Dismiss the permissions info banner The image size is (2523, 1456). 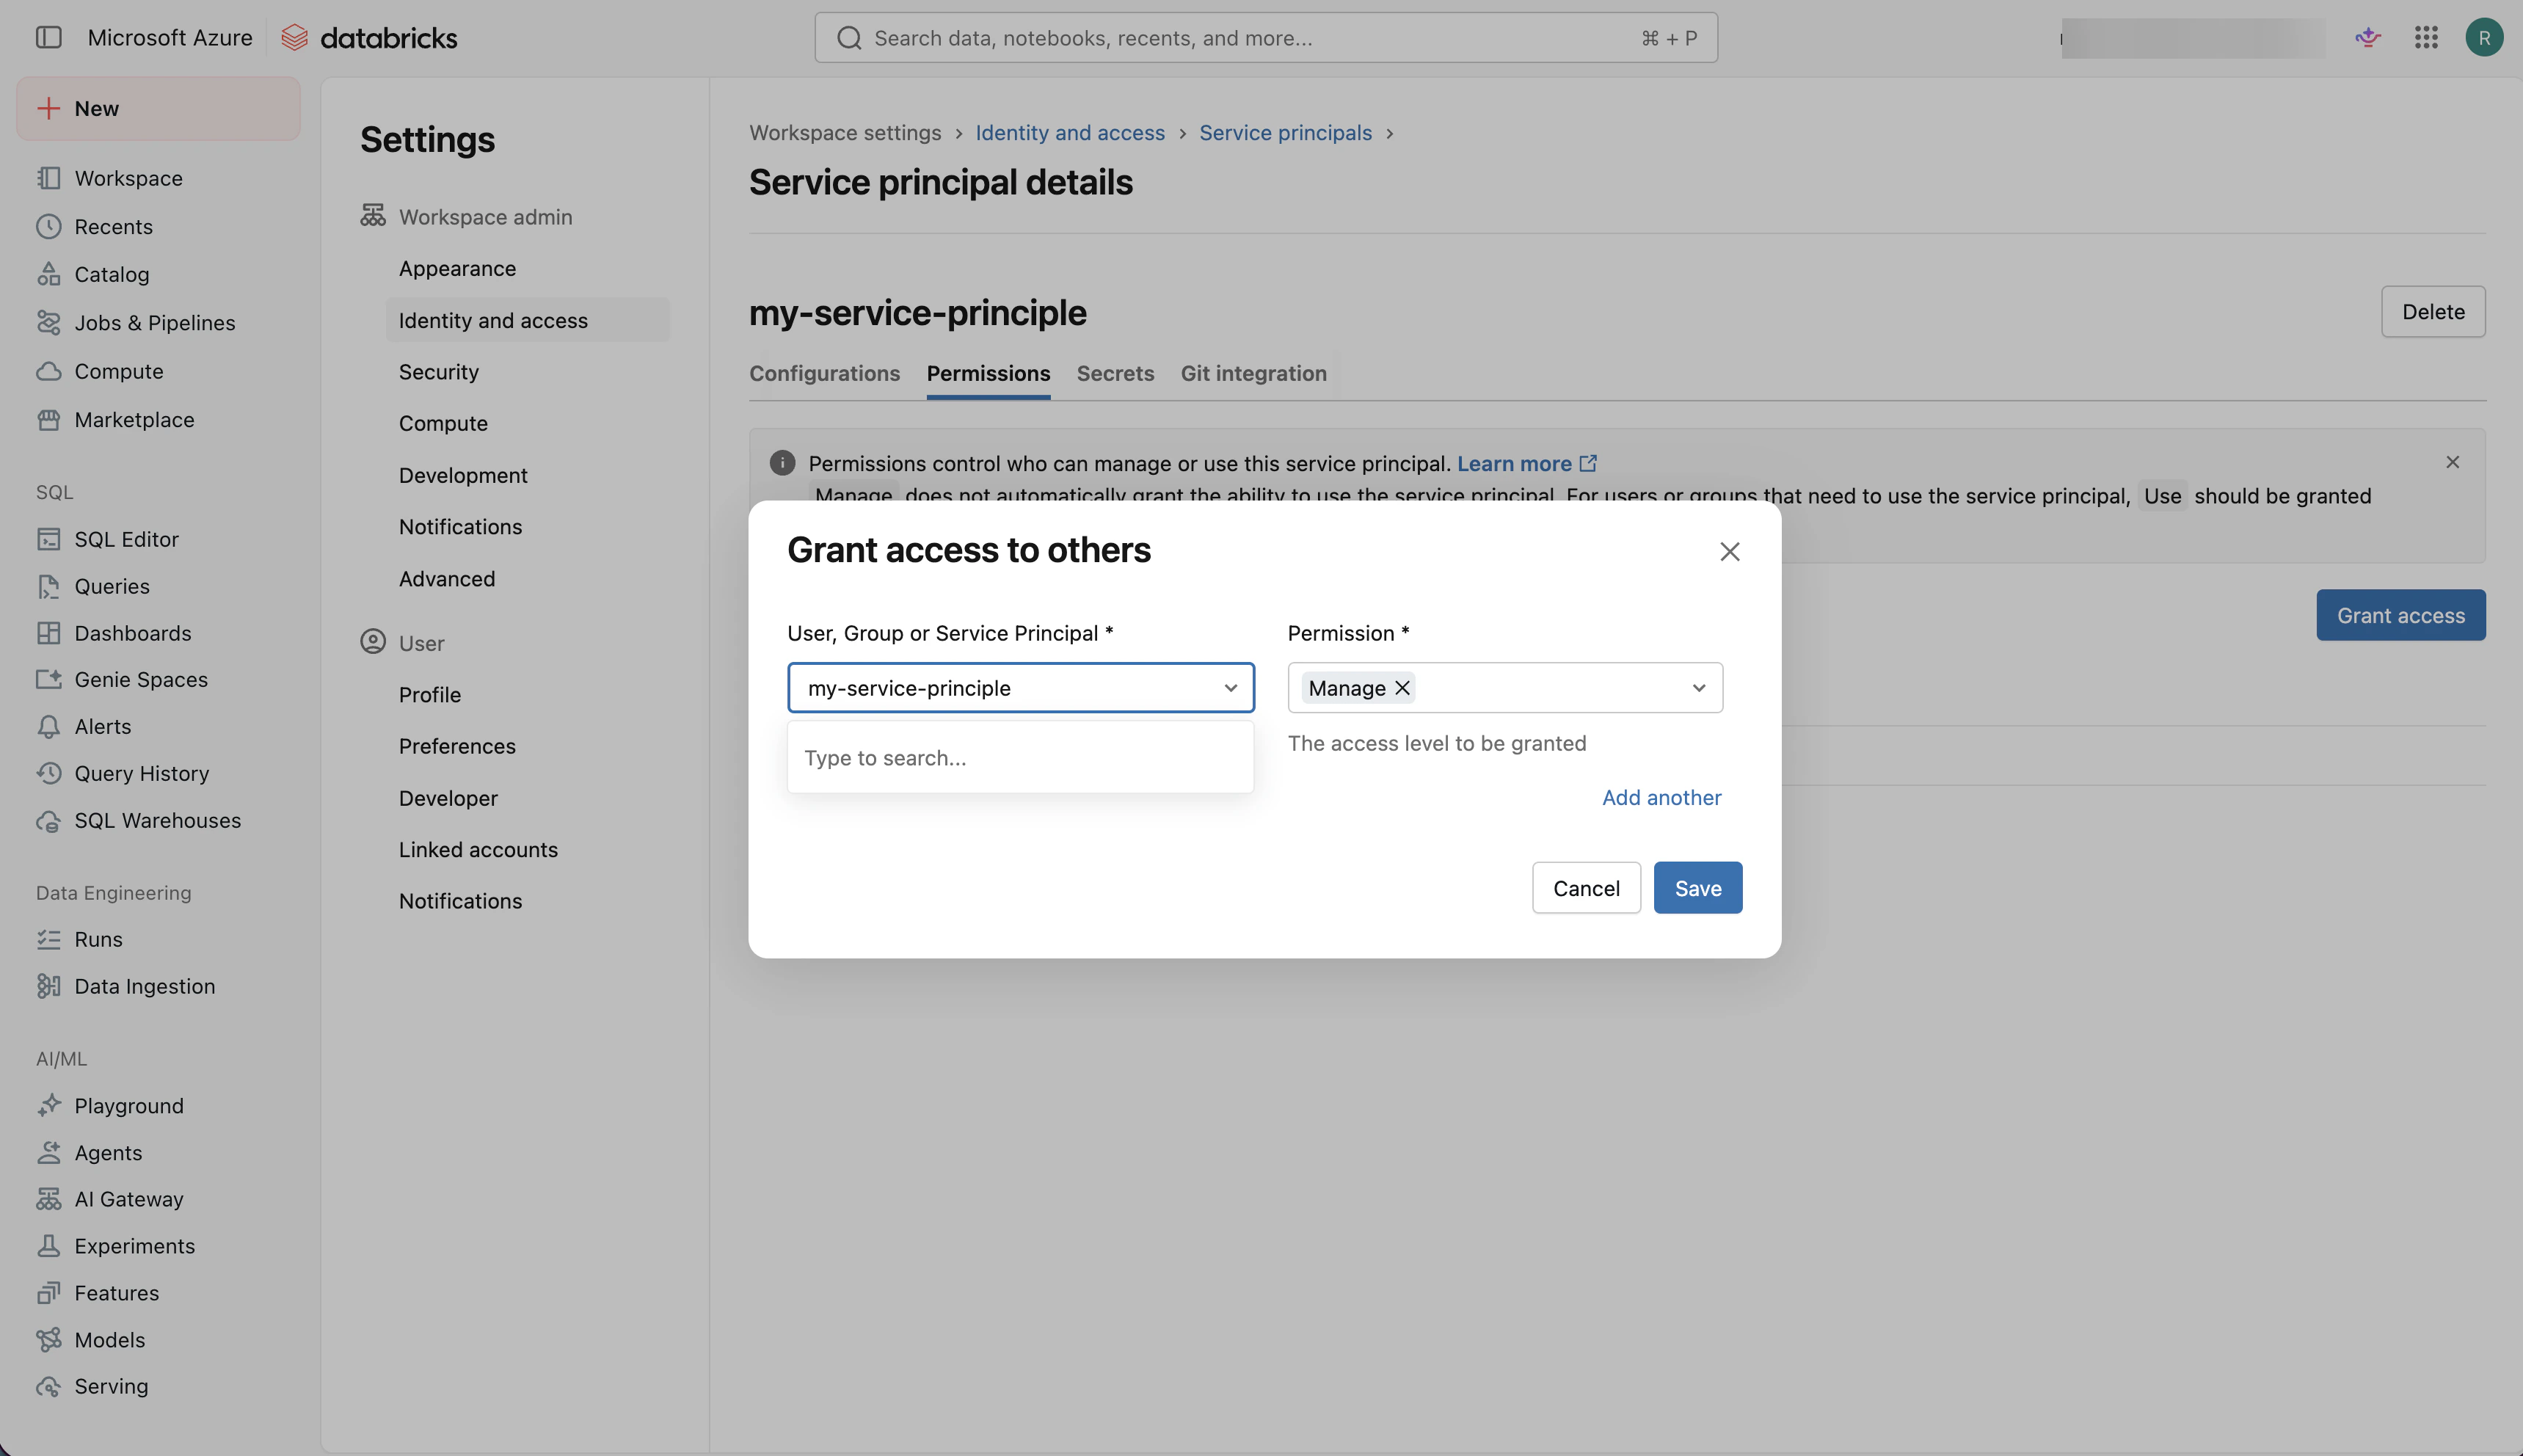coord(2452,462)
